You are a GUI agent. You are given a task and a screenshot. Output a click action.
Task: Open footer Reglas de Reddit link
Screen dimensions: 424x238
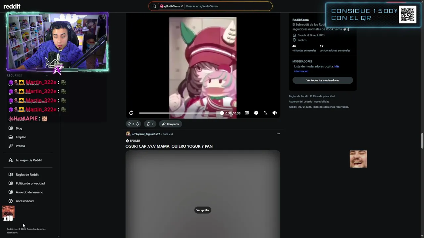tap(298, 96)
